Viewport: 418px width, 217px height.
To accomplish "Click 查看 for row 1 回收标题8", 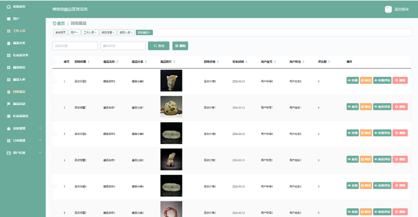I will (x=352, y=81).
